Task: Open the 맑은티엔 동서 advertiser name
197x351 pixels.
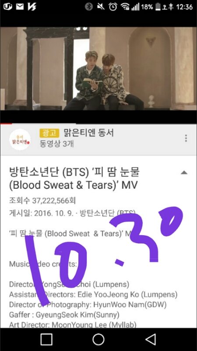Action: [89, 133]
